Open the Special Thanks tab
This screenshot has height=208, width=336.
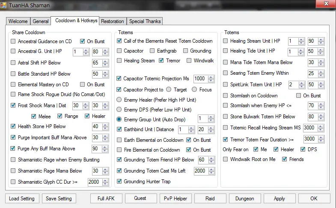145,21
